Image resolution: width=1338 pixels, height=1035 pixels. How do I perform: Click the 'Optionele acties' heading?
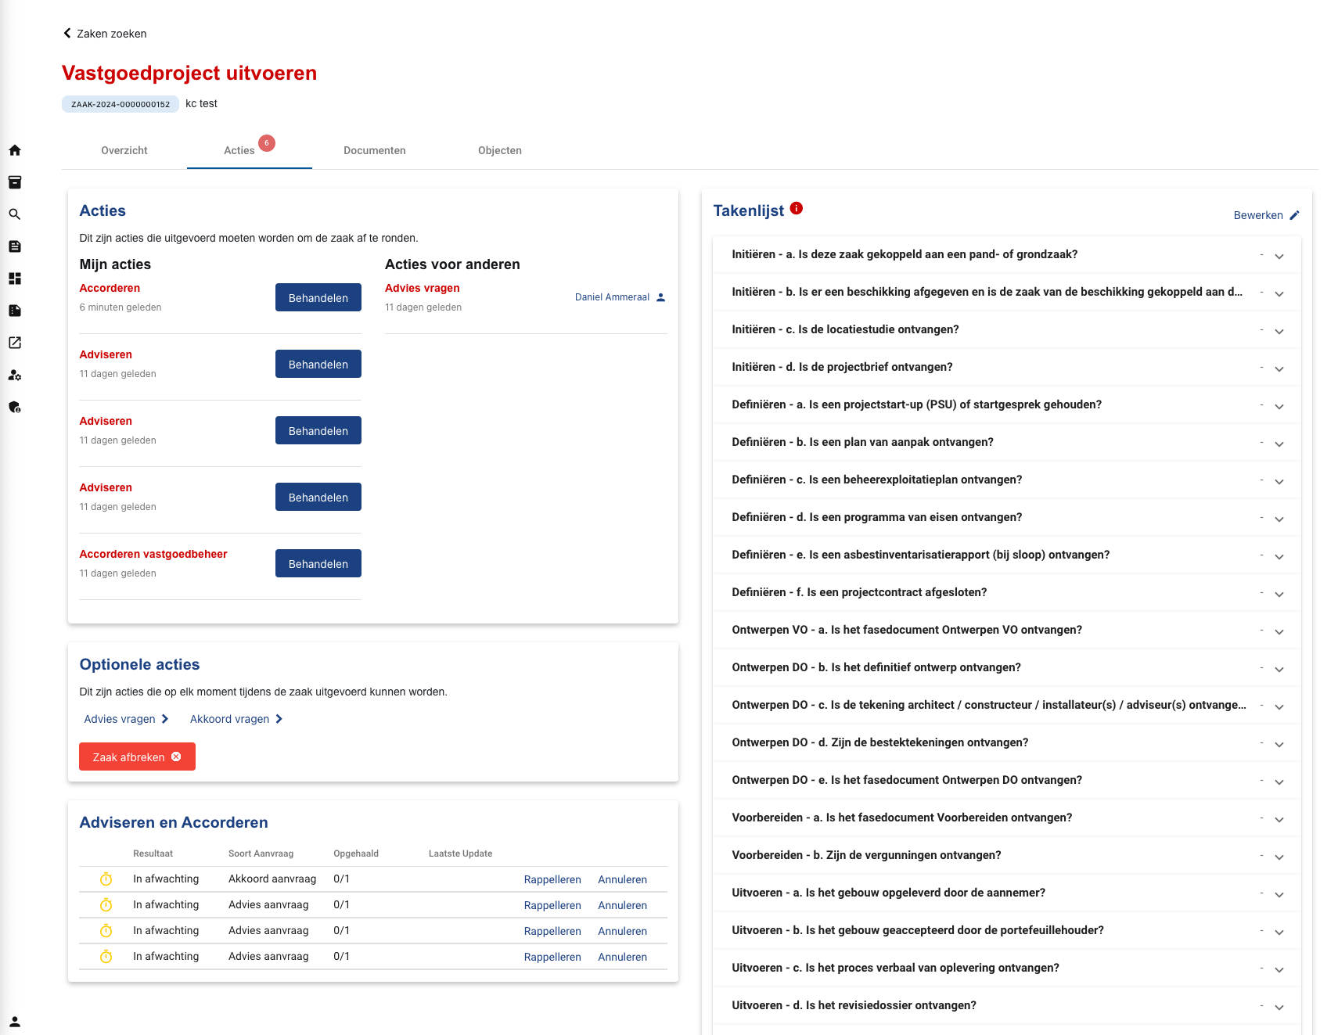tap(139, 664)
